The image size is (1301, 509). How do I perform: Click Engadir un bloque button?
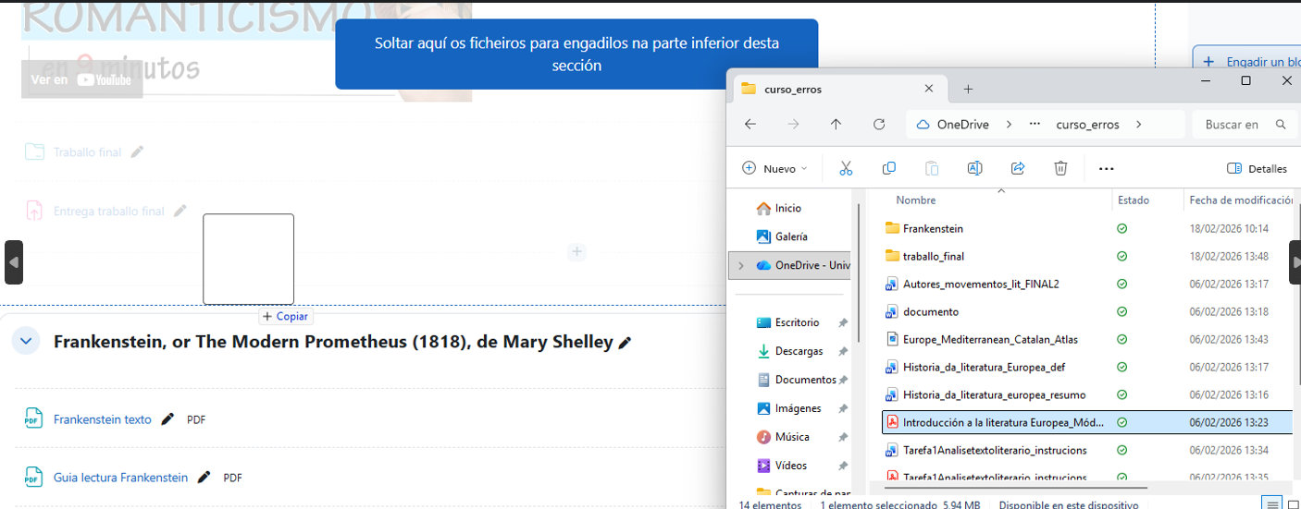click(x=1249, y=62)
